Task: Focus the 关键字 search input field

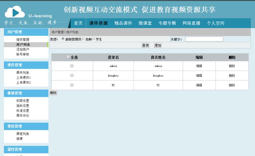Action: [204, 39]
